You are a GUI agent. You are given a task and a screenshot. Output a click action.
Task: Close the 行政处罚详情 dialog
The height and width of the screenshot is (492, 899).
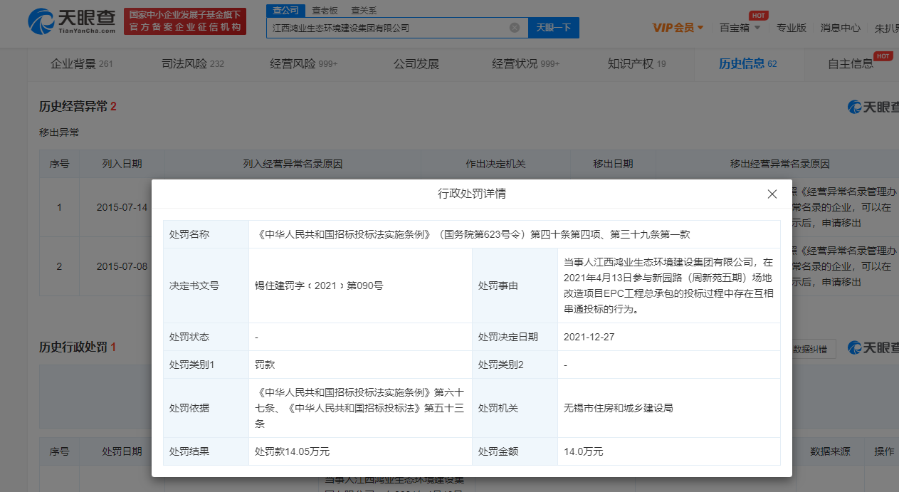coord(772,194)
